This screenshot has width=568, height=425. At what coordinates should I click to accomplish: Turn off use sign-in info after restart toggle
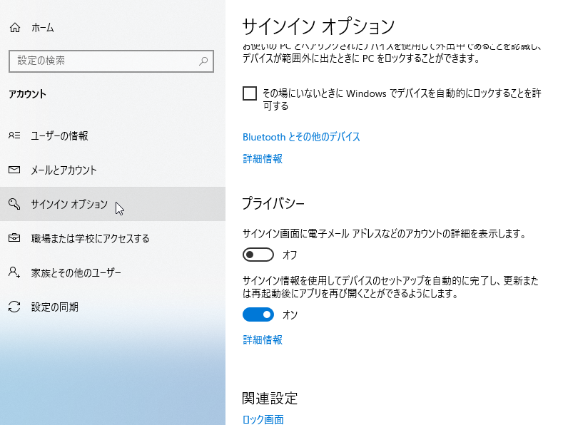point(258,314)
